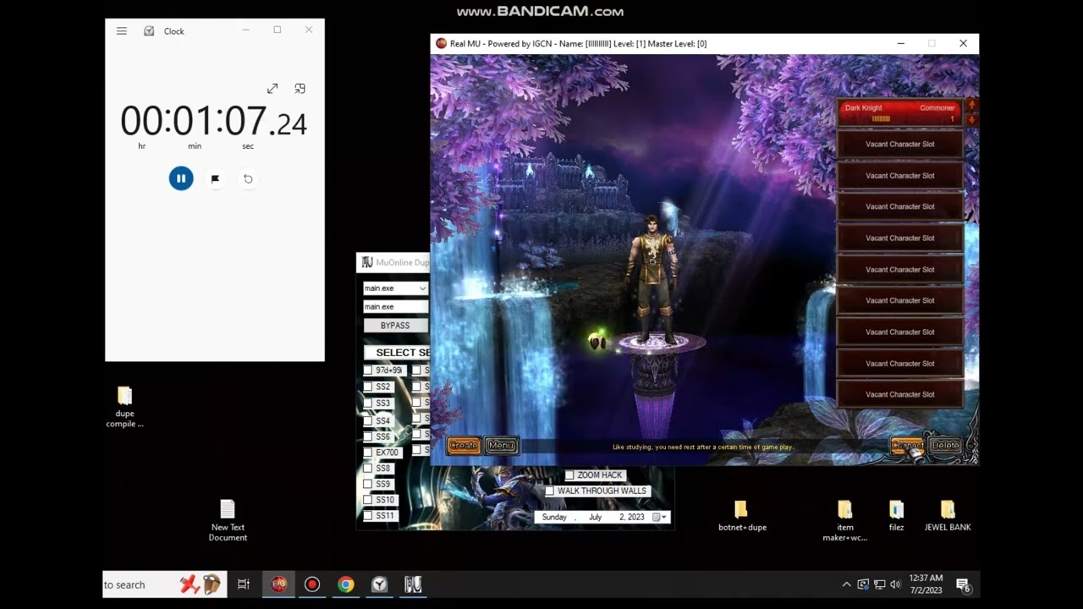Enable the 97d+99i checkbox
Viewport: 1083px width, 609px height.
368,370
